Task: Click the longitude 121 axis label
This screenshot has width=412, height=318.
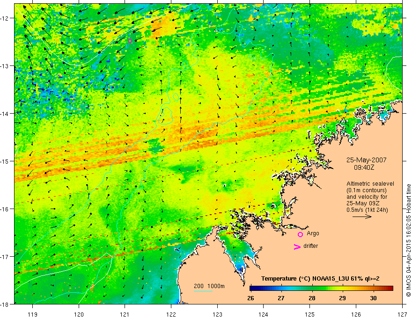Action: point(125,314)
